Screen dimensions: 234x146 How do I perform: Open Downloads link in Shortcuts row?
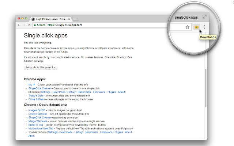point(59,92)
